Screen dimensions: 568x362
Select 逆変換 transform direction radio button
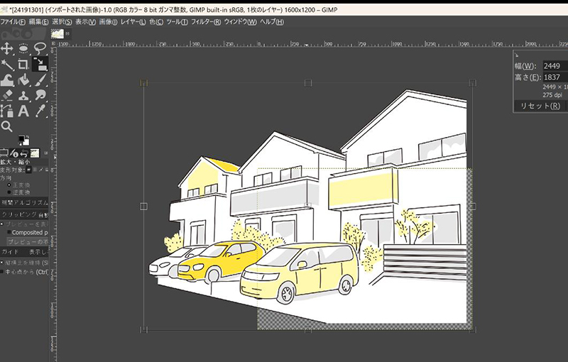coord(8,192)
